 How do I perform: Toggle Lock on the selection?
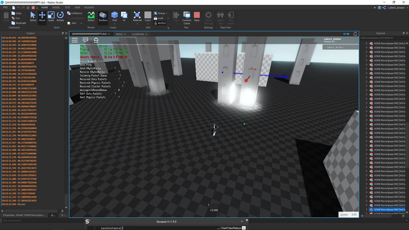[159, 18]
